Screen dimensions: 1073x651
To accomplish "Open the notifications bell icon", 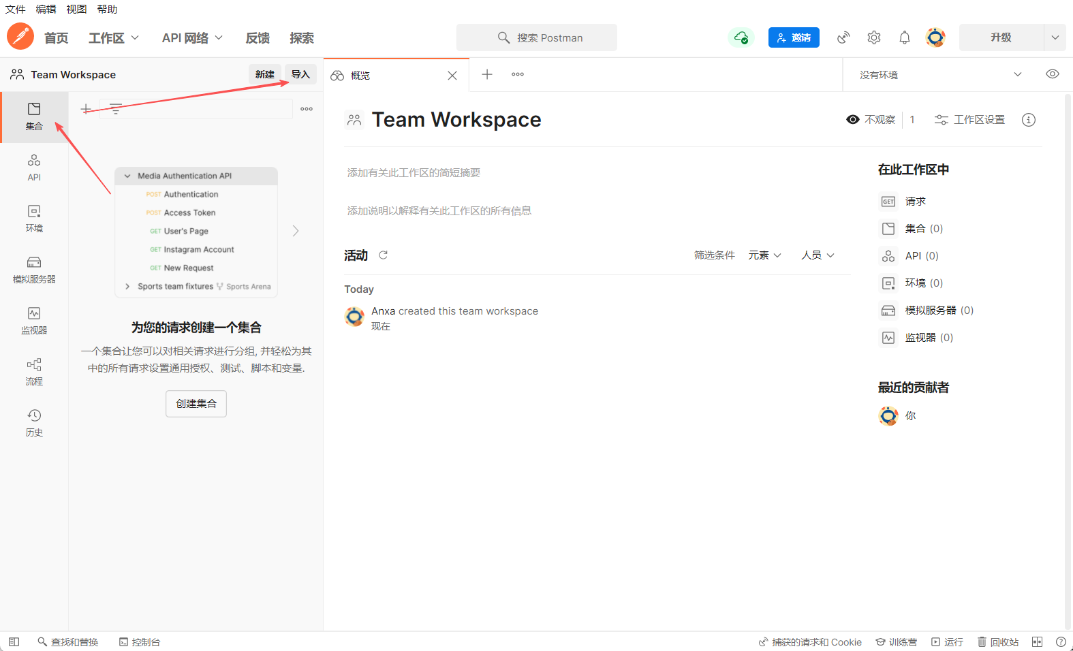I will [905, 37].
